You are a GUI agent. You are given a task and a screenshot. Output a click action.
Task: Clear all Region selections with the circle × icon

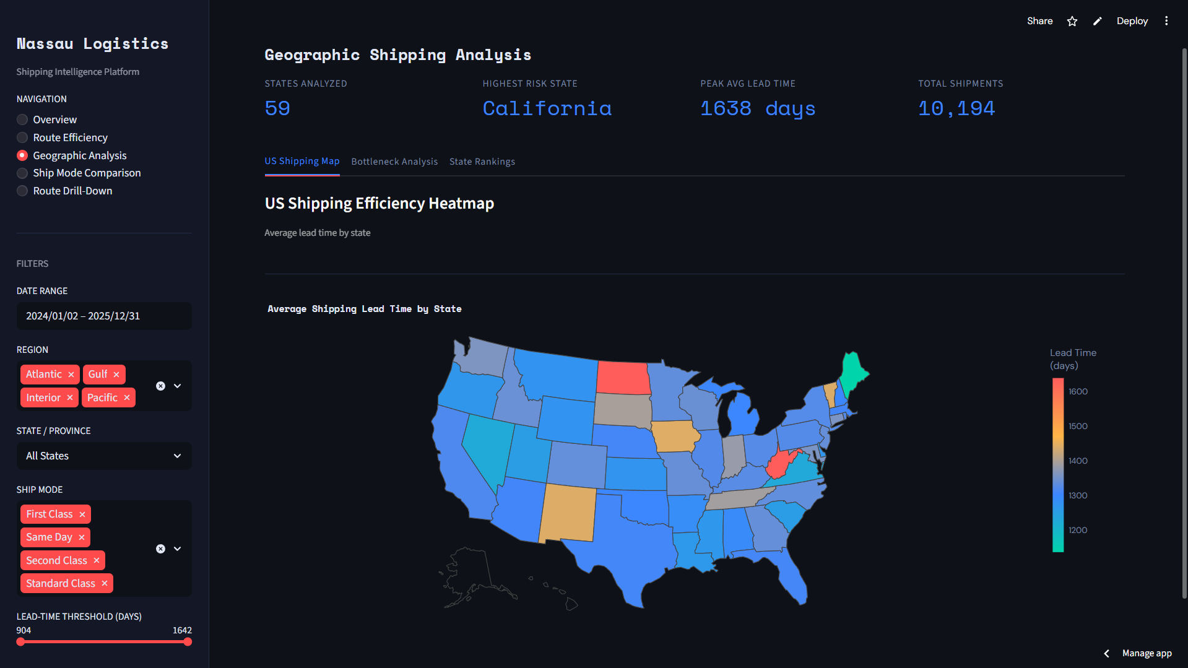click(160, 386)
